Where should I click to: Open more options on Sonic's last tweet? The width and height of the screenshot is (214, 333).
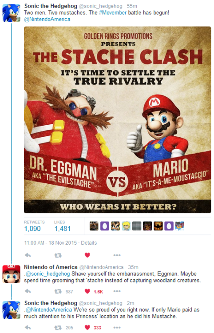[117, 327]
